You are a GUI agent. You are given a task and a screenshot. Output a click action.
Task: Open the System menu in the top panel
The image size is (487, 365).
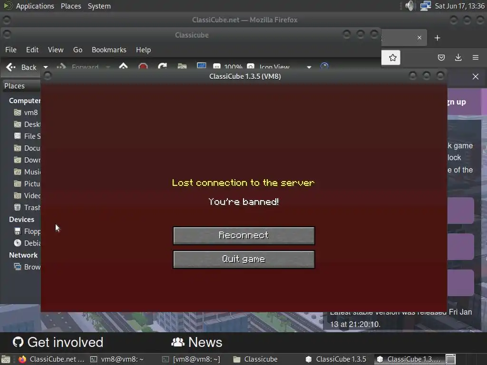tap(99, 6)
